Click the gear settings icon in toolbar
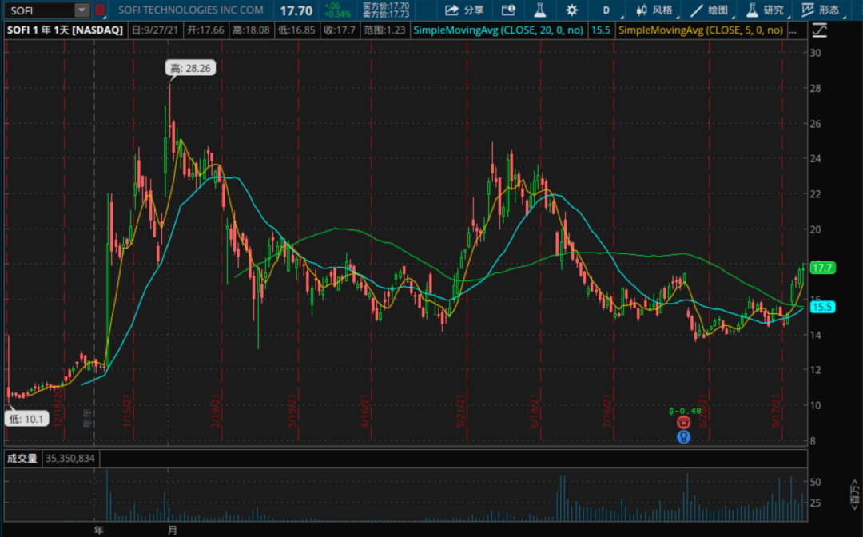This screenshot has height=537, width=863. coord(571,10)
